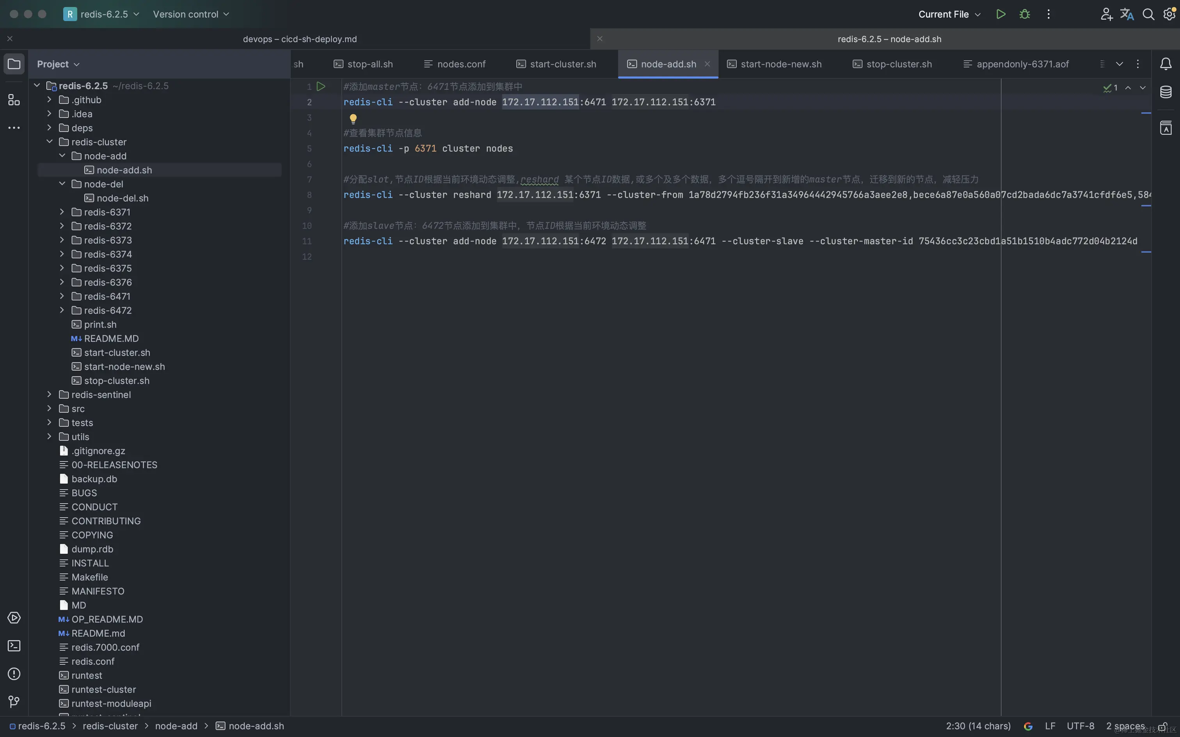Image resolution: width=1180 pixels, height=737 pixels.
Task: Open the AI Assistant panel icon
Action: [1166, 128]
